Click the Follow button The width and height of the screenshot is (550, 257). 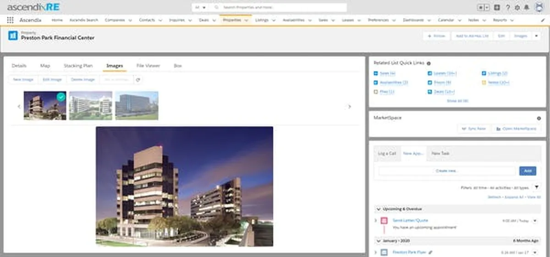(436, 36)
